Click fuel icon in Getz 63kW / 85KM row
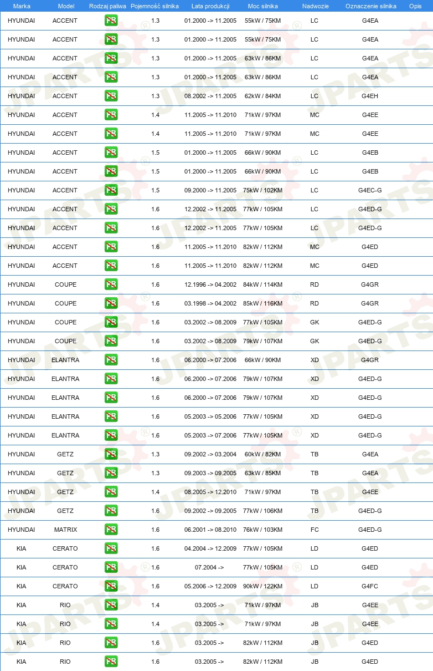 (x=111, y=473)
